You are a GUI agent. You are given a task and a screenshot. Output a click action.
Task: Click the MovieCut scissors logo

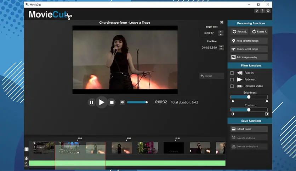tap(50, 15)
